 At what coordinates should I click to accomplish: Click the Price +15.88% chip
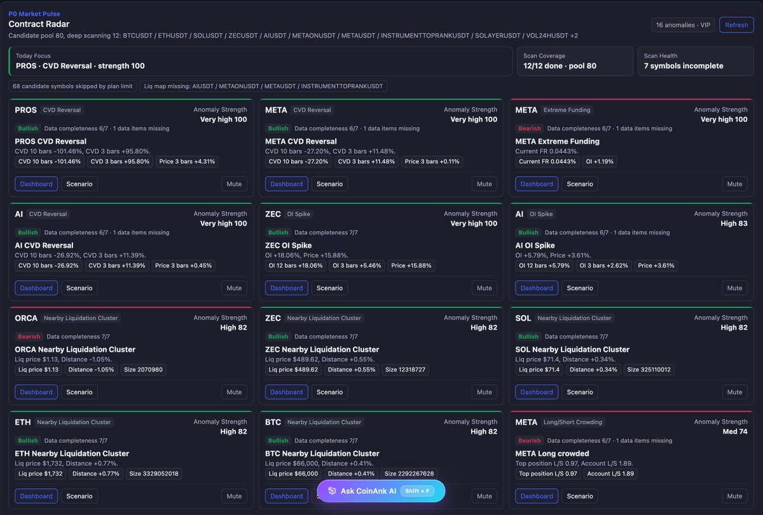pyautogui.click(x=411, y=265)
